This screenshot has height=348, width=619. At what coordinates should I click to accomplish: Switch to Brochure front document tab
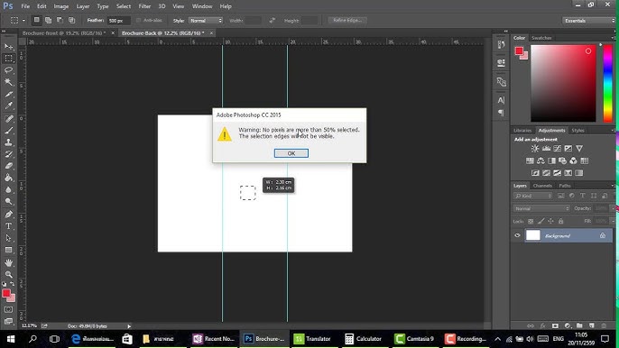64,33
